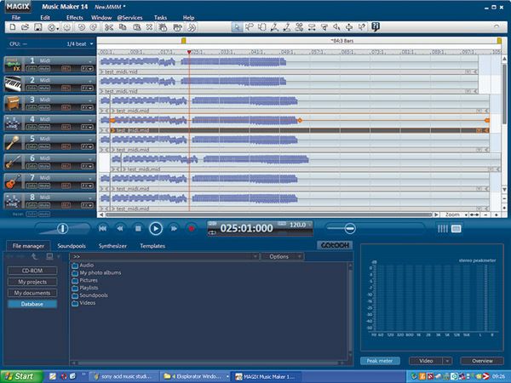Toggle Solo on track 1

coord(31,68)
